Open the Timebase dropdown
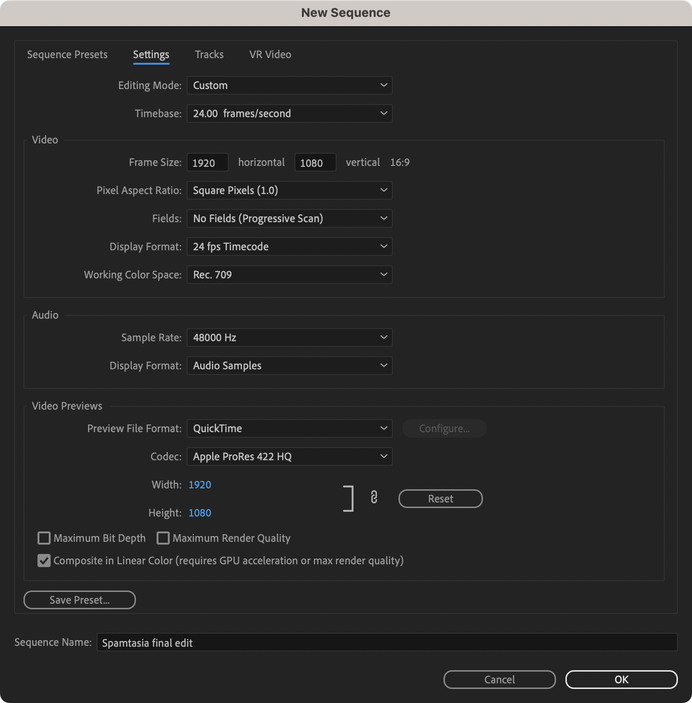This screenshot has width=692, height=703. tap(290, 113)
